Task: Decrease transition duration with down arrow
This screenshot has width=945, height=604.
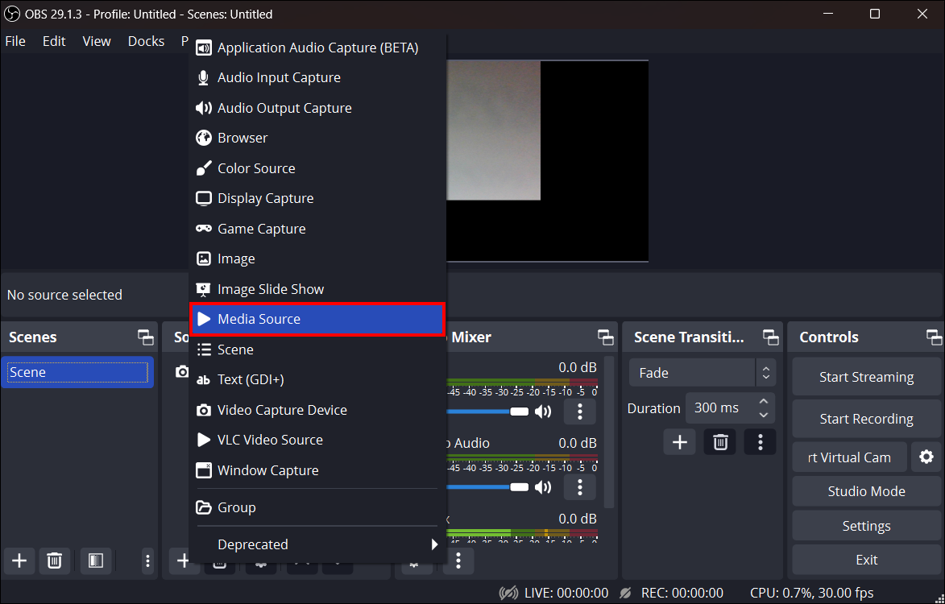Action: (764, 415)
